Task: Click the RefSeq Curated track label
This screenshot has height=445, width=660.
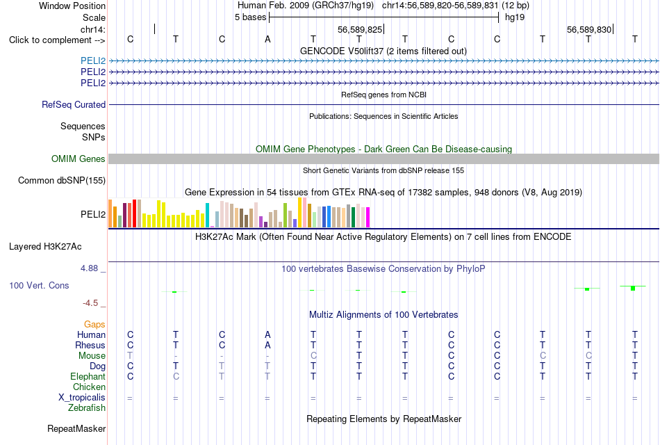Action: pyautogui.click(x=73, y=104)
